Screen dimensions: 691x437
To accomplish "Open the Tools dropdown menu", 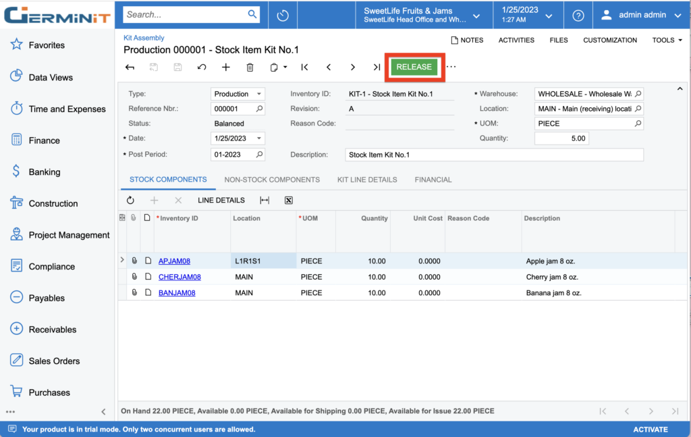I will coord(667,41).
